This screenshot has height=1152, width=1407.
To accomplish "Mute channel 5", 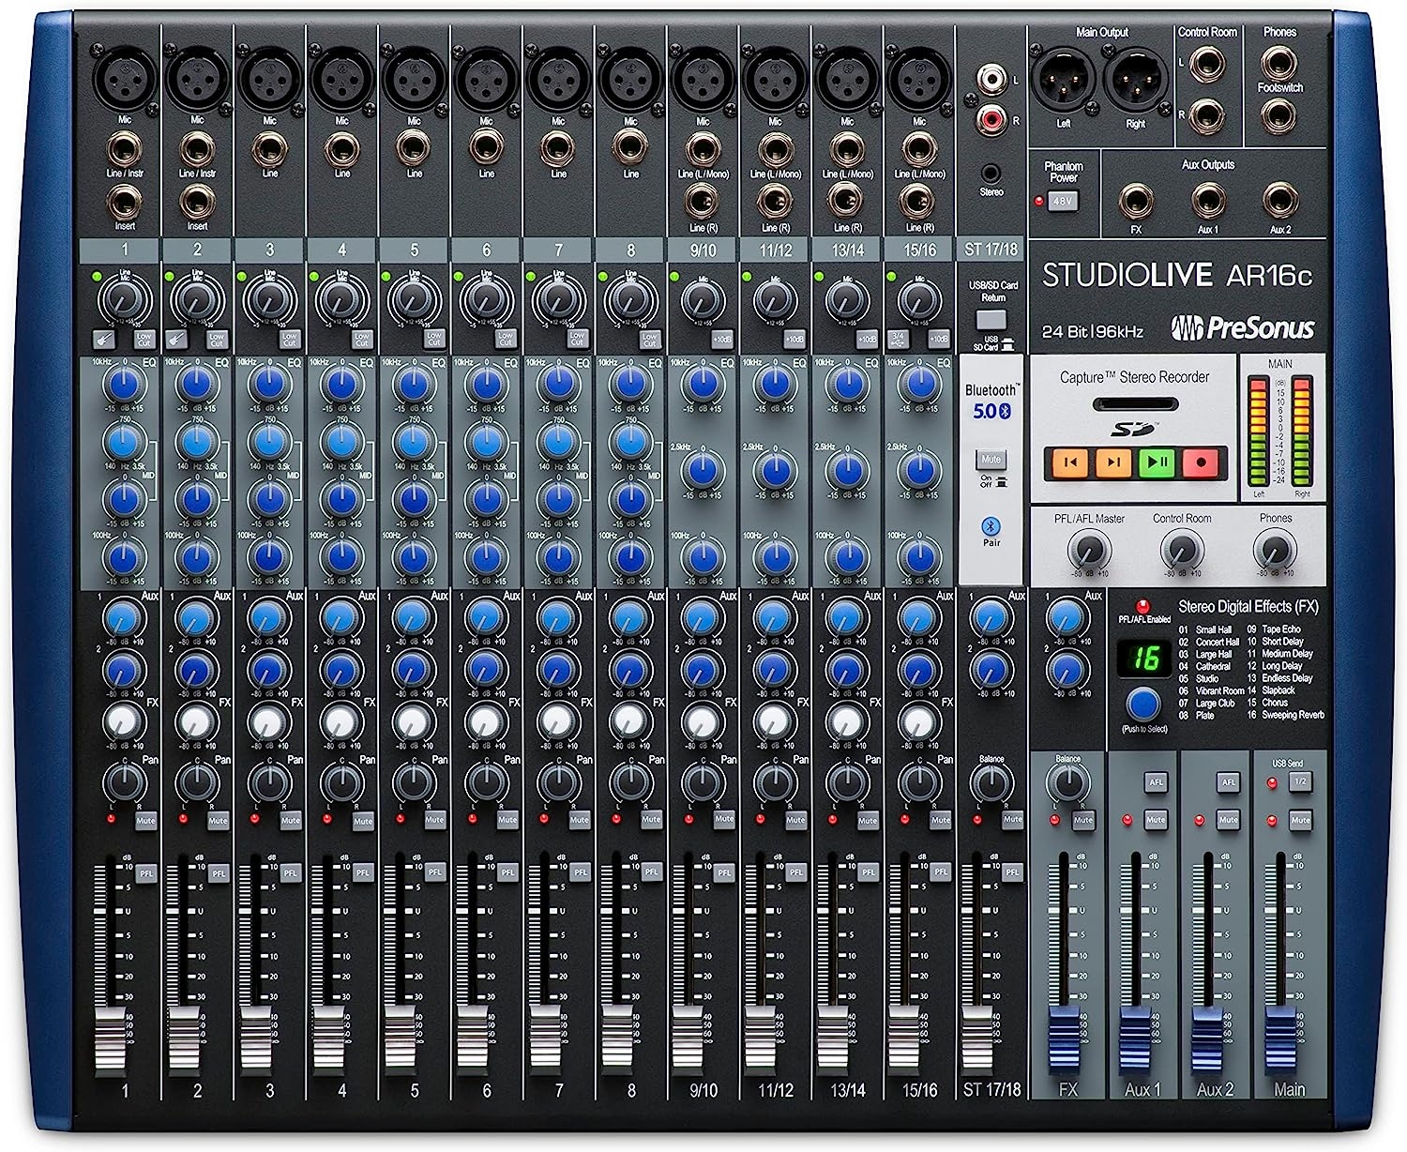I will 434,820.
